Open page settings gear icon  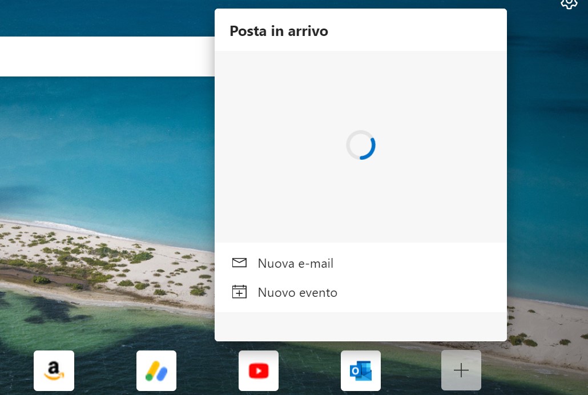(569, 3)
